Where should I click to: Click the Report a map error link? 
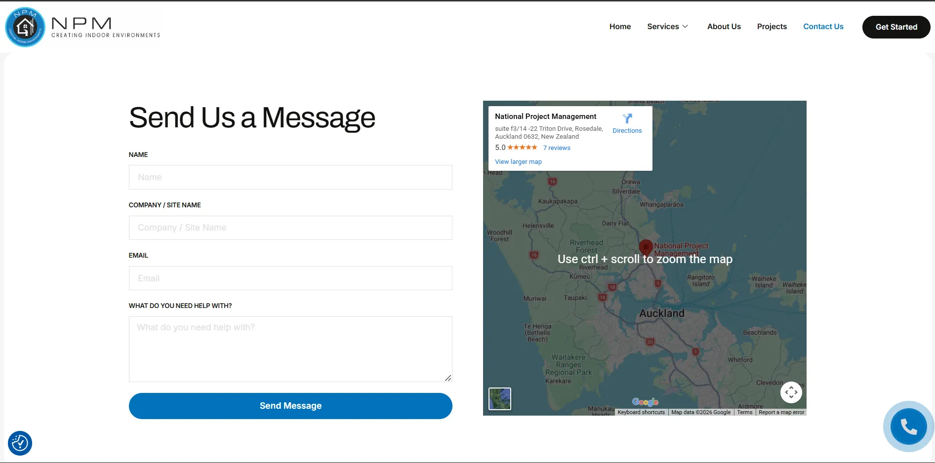tap(781, 412)
